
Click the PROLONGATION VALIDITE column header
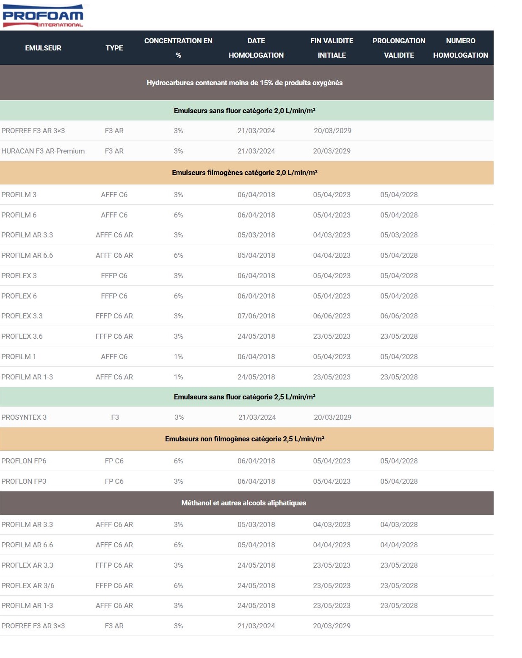click(x=399, y=48)
